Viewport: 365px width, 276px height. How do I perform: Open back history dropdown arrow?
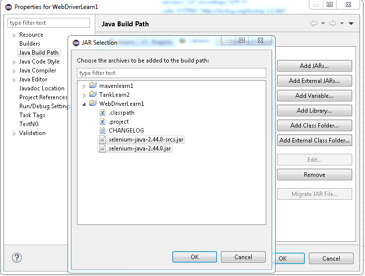(323, 23)
